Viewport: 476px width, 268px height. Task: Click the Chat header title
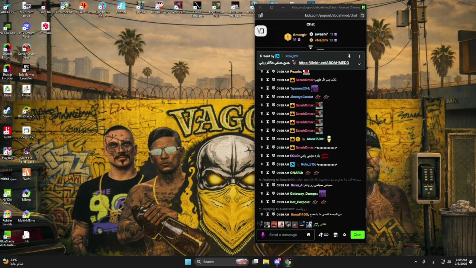pyautogui.click(x=311, y=24)
